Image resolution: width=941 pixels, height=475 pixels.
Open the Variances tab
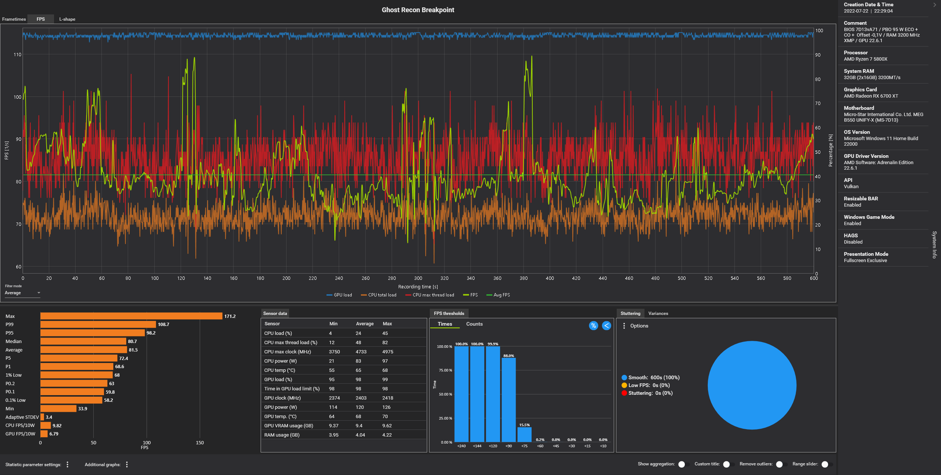pos(658,313)
